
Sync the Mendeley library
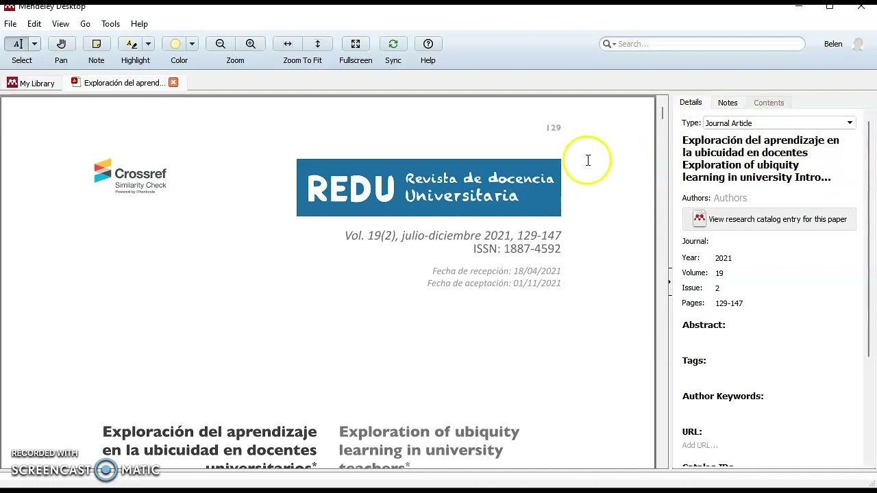(393, 44)
